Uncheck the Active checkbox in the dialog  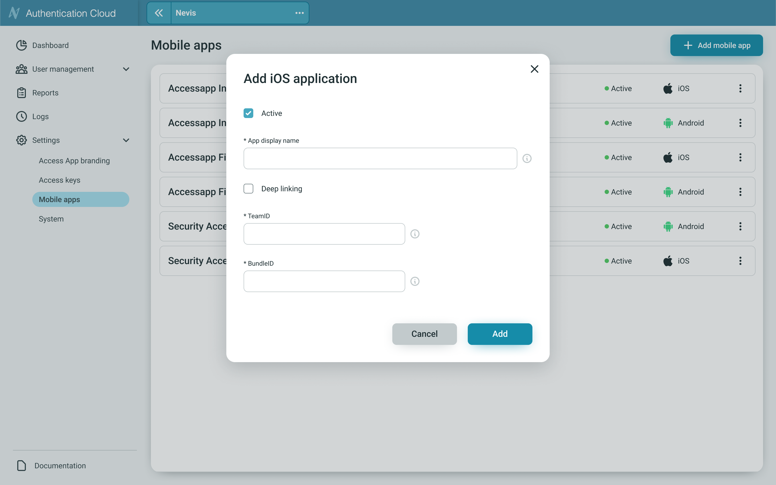pos(248,113)
